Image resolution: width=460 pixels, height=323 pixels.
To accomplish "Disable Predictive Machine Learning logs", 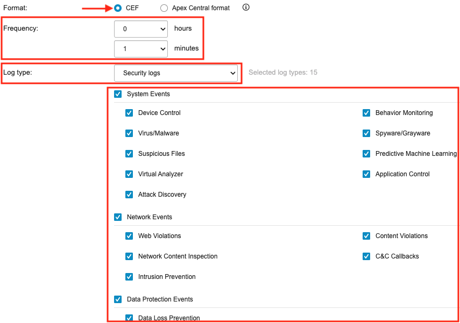I will (366, 154).
